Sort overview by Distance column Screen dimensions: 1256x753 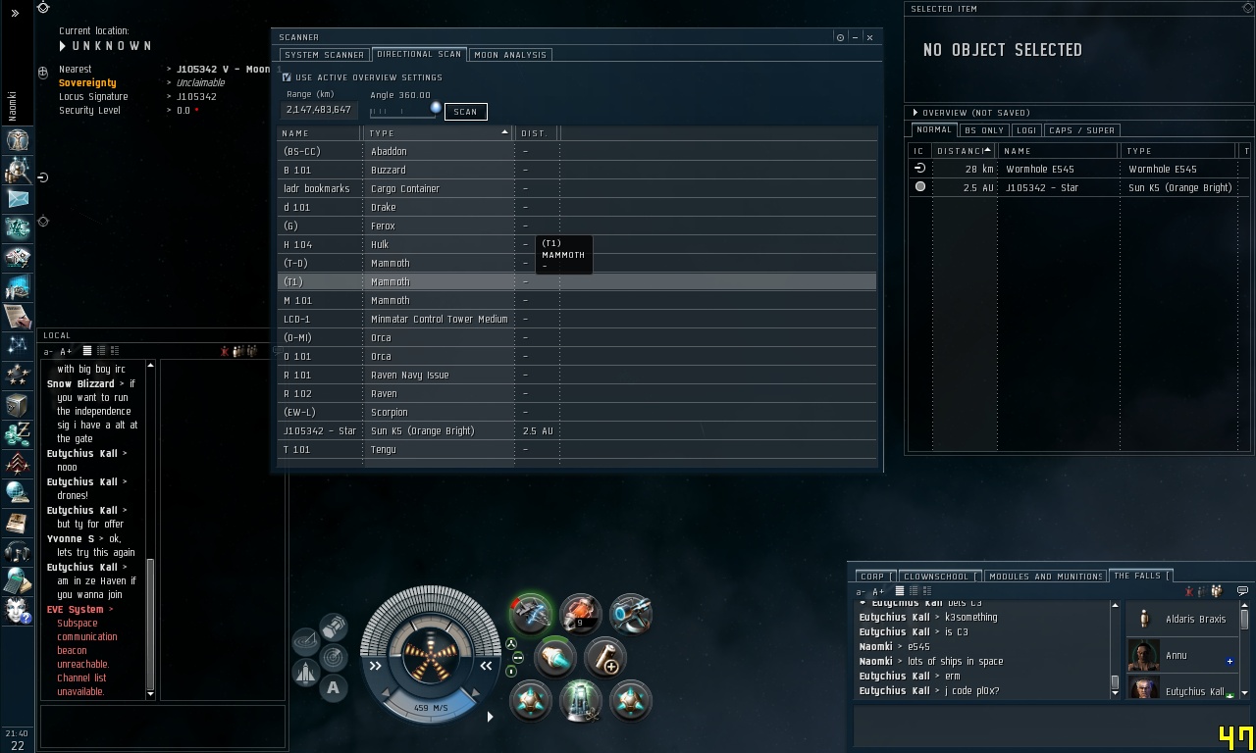(x=962, y=151)
